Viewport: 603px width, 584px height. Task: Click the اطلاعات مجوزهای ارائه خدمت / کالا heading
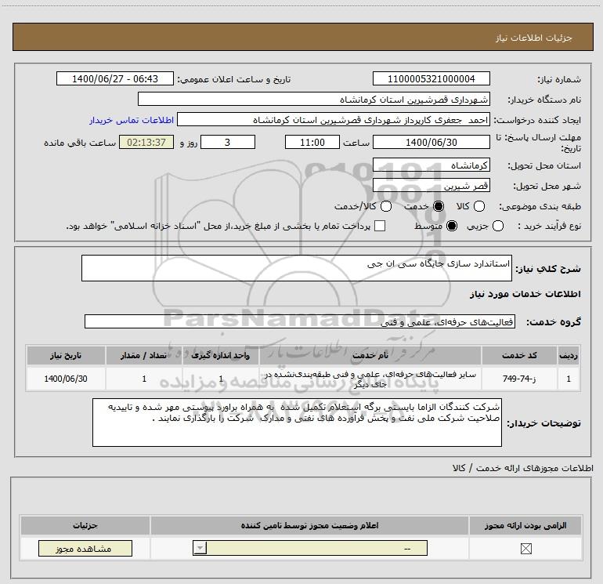(522, 468)
